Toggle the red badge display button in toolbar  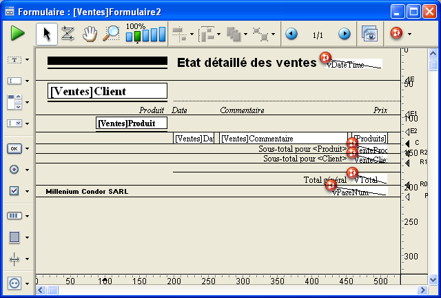[397, 34]
